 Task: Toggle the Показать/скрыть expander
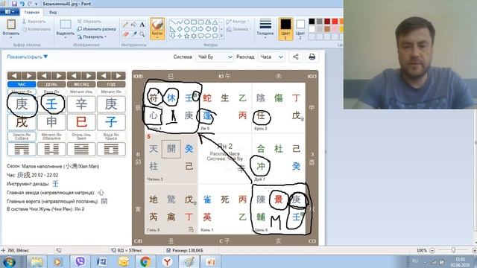27,57
